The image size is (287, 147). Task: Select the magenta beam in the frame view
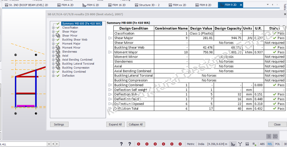25,106
